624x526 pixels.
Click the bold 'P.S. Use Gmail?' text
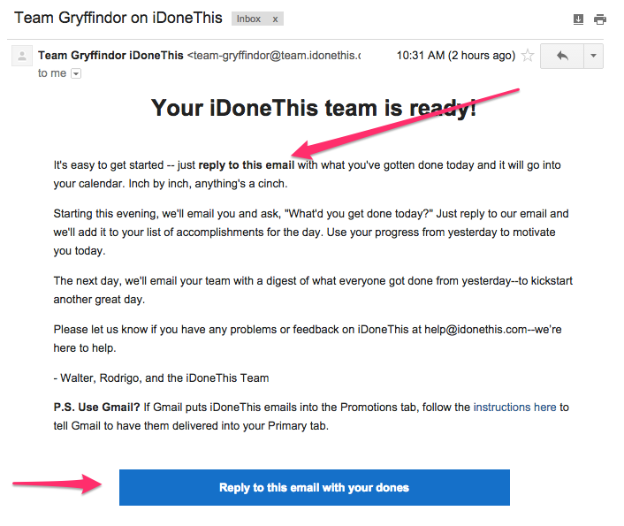pos(96,408)
